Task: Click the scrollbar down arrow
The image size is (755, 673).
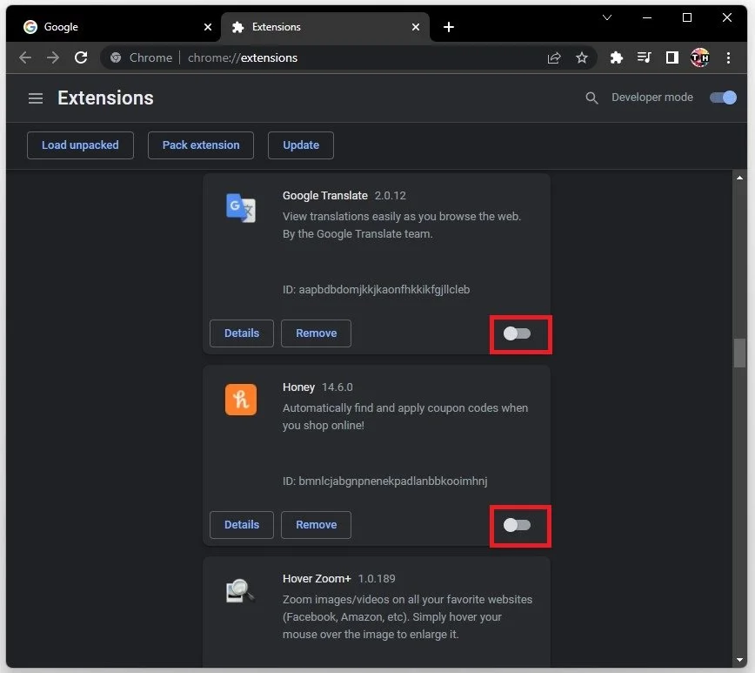Action: (x=739, y=660)
